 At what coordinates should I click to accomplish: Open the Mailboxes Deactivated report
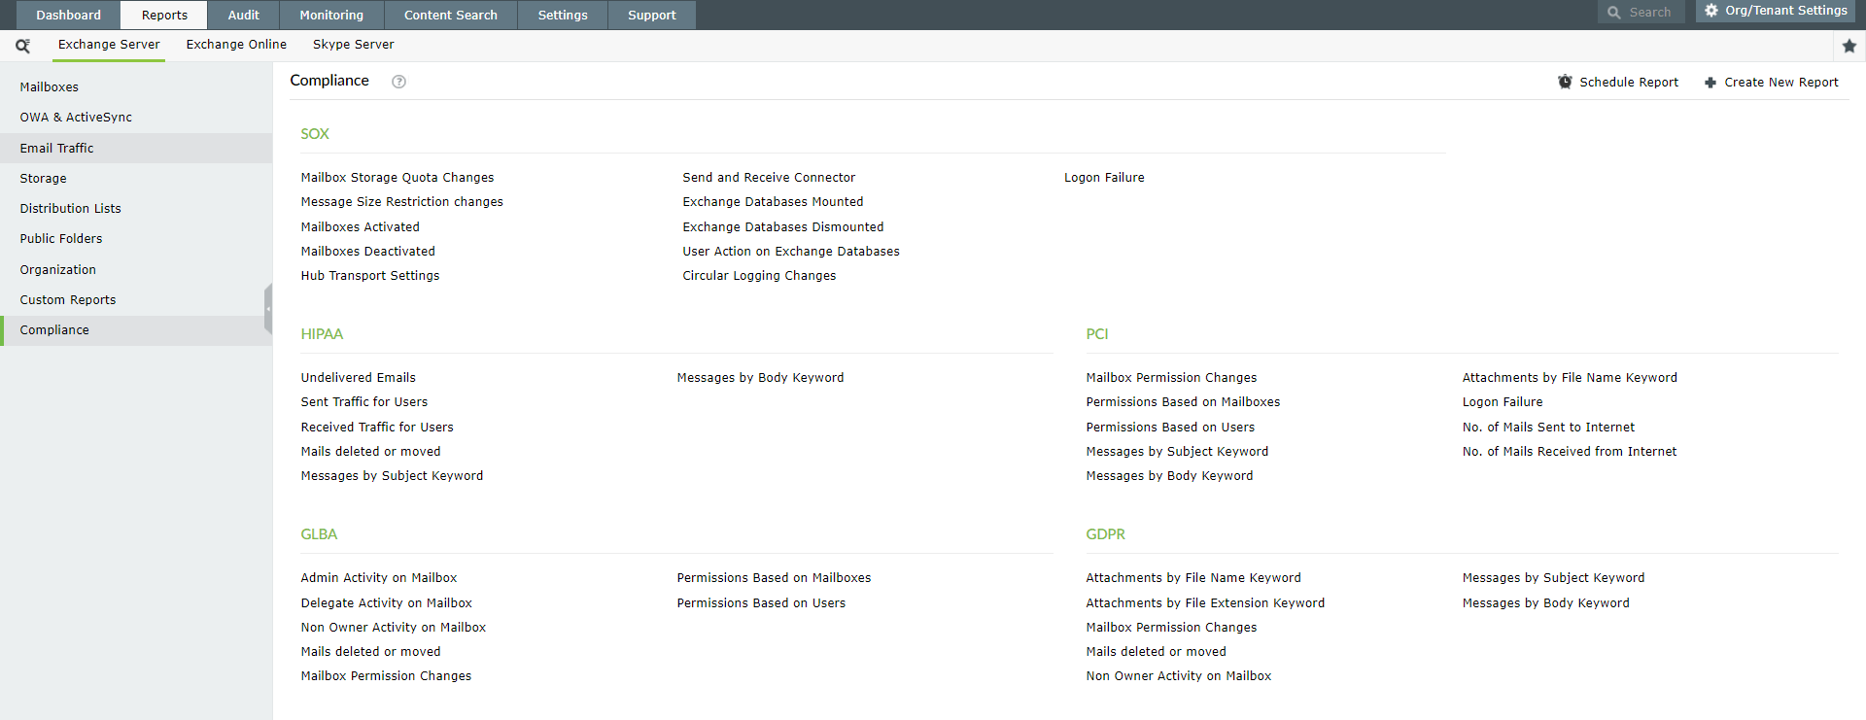[x=368, y=252]
